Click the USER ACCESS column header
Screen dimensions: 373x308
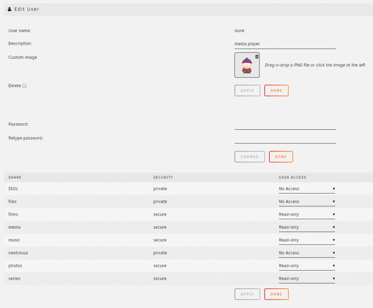point(292,177)
